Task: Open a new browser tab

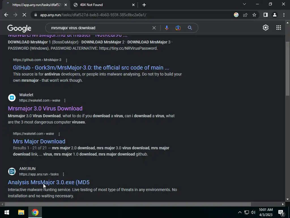Action: (144, 5)
